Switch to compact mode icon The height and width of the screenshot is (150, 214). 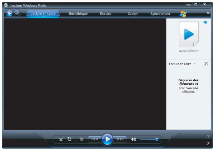click(x=208, y=143)
